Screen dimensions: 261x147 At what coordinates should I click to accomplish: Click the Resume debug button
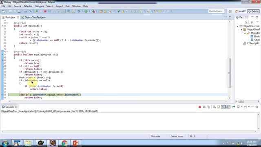click(x=36, y=11)
